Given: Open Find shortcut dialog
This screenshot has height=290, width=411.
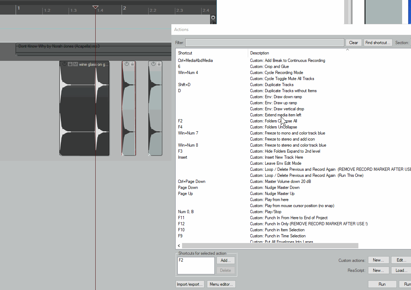Looking at the screenshot, I should point(378,42).
